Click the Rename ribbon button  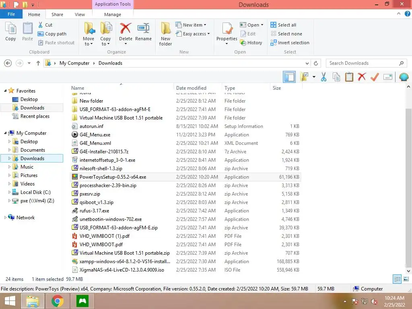[x=143, y=32]
